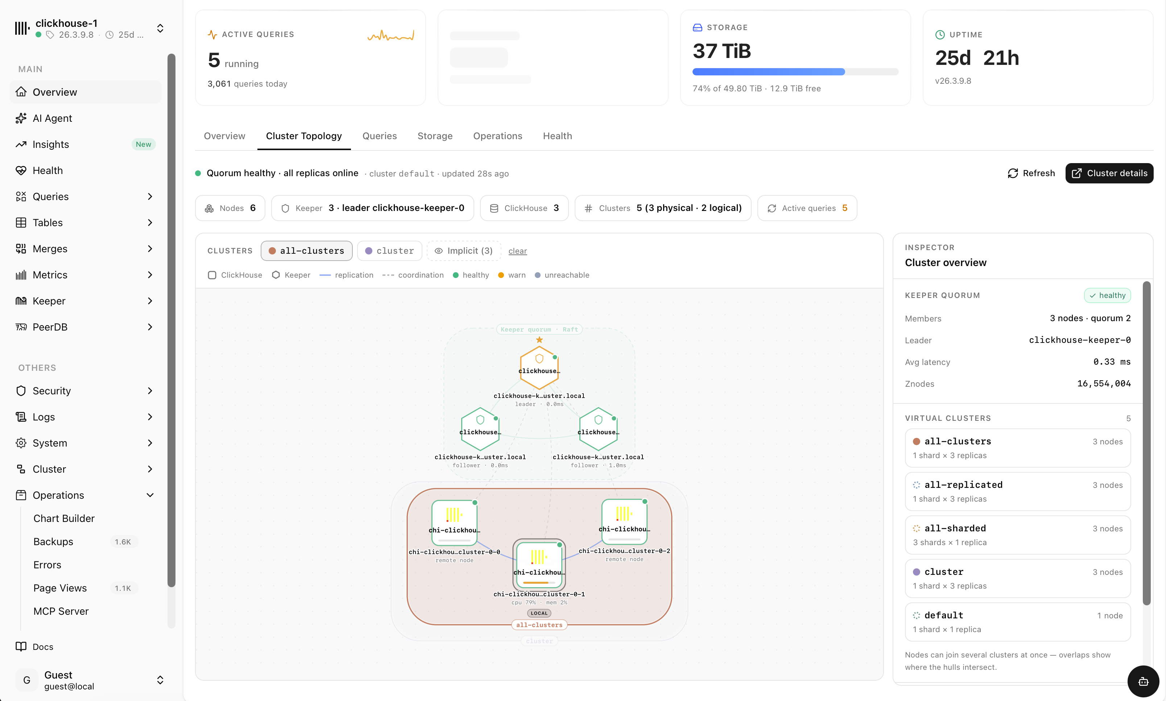Viewport: 1166px width, 701px height.
Task: Select the chi-clickhou cluster-0-2 remote node
Action: click(x=624, y=522)
